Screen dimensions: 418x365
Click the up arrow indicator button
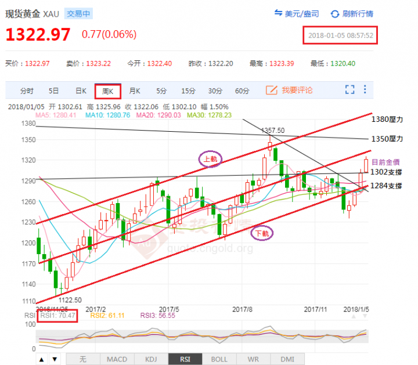pyautogui.click(x=42, y=359)
